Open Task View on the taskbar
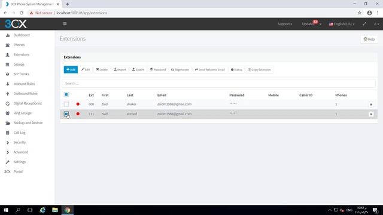The image size is (383, 215). coord(30,210)
